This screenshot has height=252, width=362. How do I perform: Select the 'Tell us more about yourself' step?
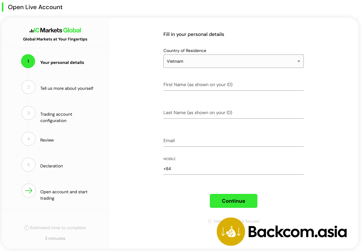click(67, 88)
